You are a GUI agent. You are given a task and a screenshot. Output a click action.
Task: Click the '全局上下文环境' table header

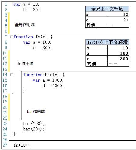click(107, 9)
